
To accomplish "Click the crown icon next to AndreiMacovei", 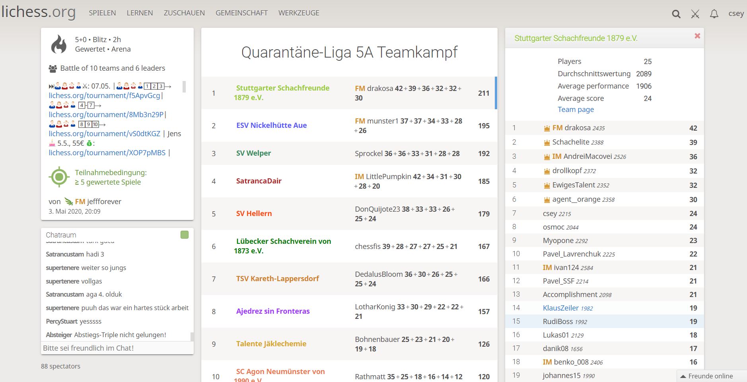I will tap(547, 156).
